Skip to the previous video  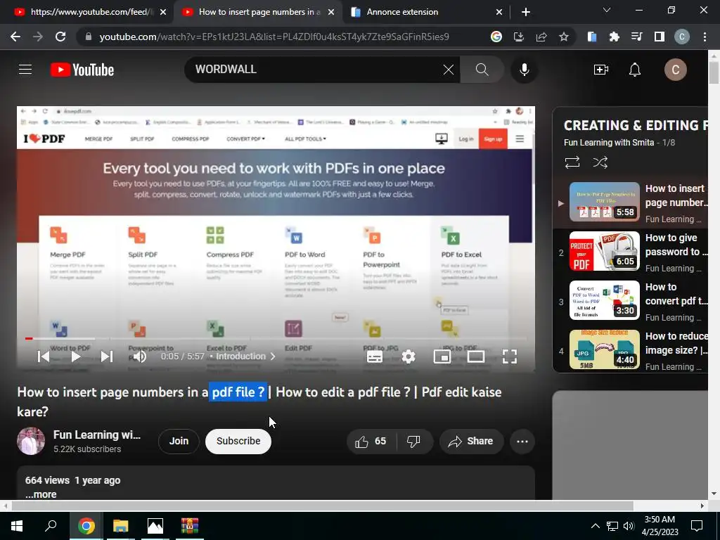pos(44,356)
